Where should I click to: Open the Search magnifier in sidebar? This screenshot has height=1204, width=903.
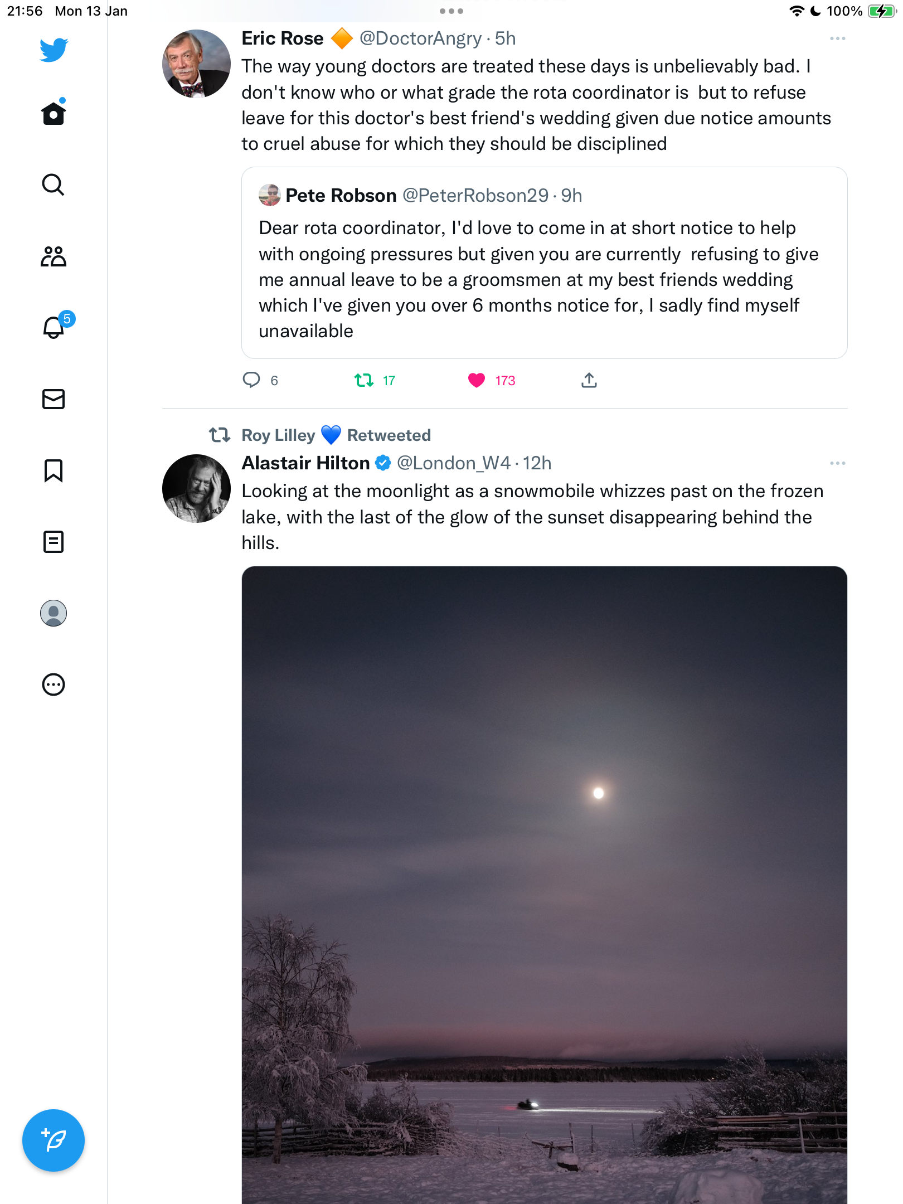pyautogui.click(x=54, y=185)
